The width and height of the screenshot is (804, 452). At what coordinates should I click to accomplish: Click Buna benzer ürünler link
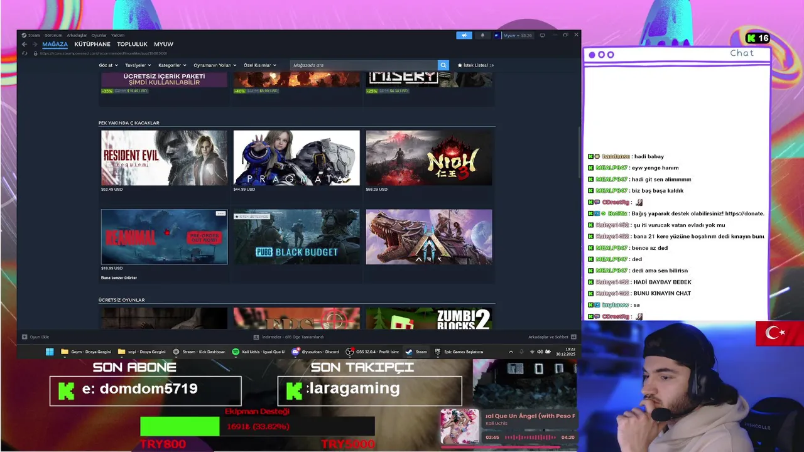[x=119, y=277]
